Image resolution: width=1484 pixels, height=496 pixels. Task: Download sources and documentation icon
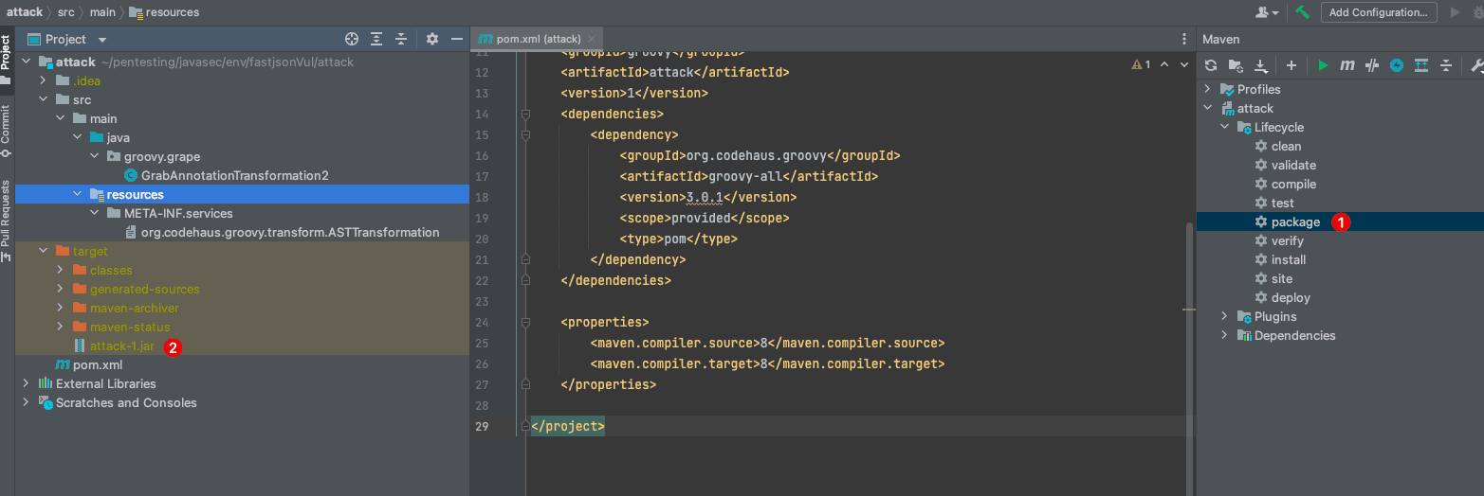(x=1261, y=65)
